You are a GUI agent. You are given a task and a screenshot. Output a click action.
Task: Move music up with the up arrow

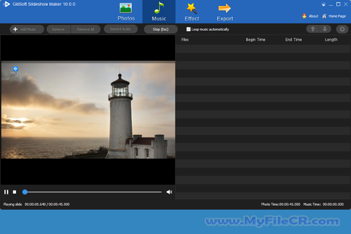312,29
